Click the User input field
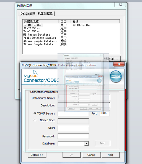 pos(73,128)
